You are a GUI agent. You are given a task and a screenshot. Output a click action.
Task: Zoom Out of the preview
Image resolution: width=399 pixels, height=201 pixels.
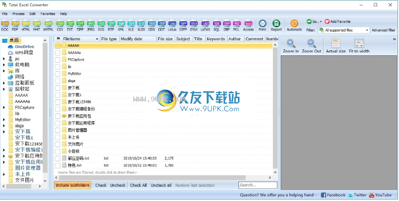pos(311,46)
